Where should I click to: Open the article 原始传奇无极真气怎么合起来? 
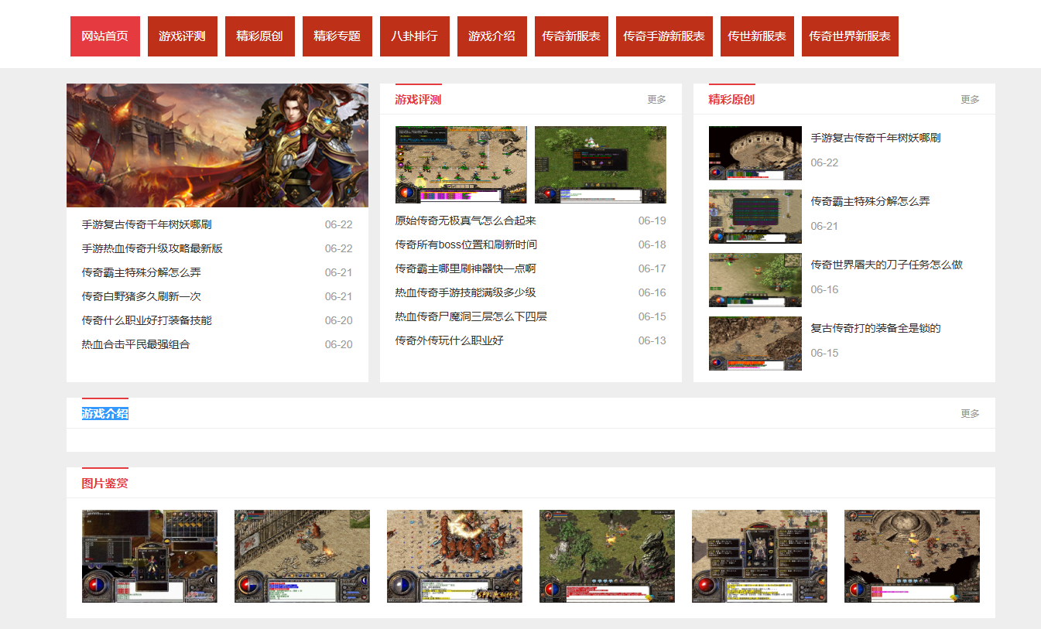coord(466,221)
